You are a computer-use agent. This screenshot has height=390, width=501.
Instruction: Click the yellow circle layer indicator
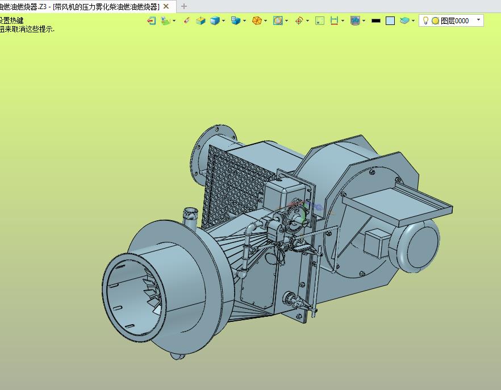(x=436, y=21)
